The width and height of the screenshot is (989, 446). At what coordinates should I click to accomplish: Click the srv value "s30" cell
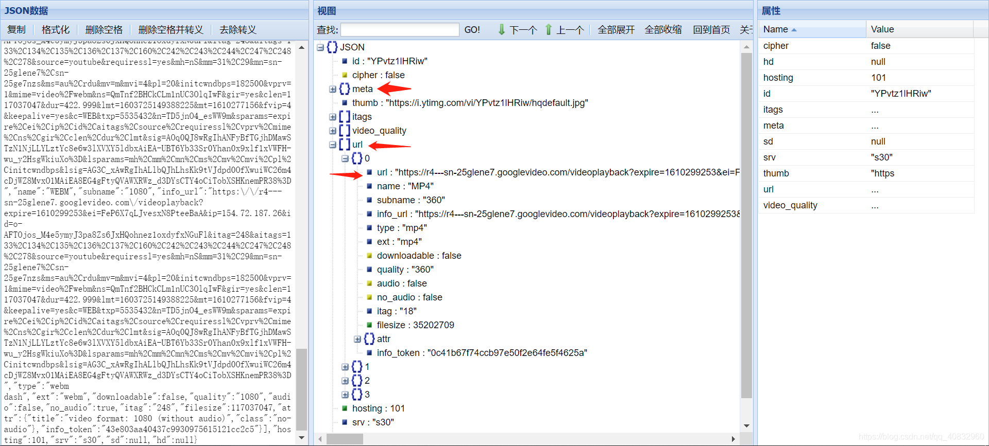[x=919, y=157]
